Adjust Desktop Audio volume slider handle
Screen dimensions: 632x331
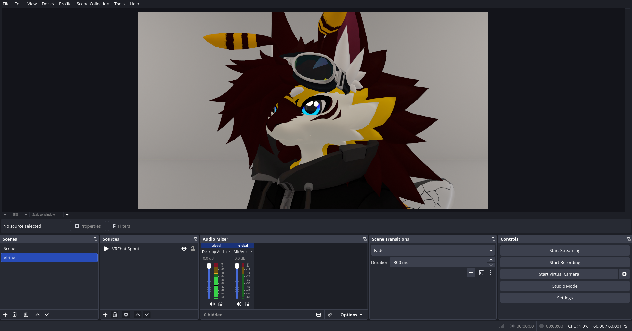(x=209, y=266)
